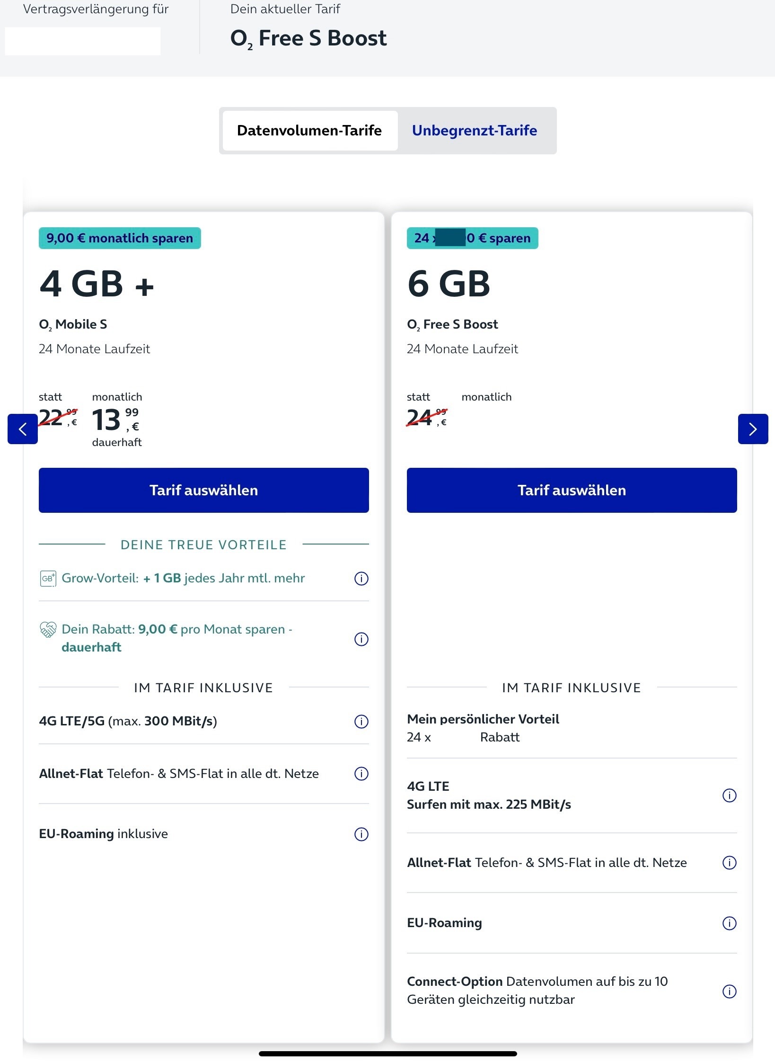
Task: Click the Grow-Vorteil GB icon
Action: (x=48, y=578)
